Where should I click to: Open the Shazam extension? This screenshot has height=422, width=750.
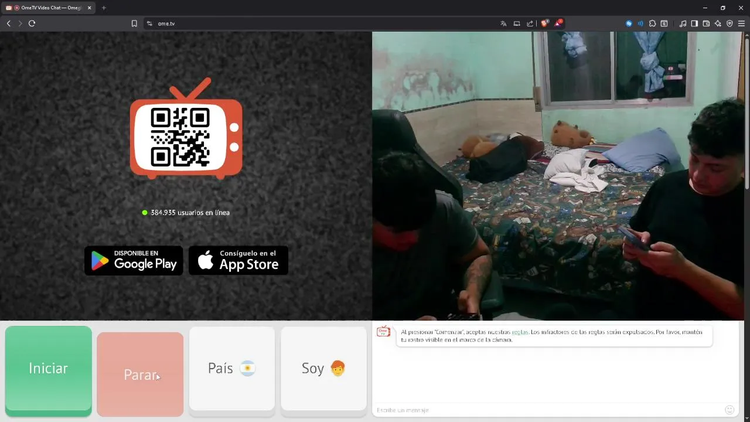point(629,23)
